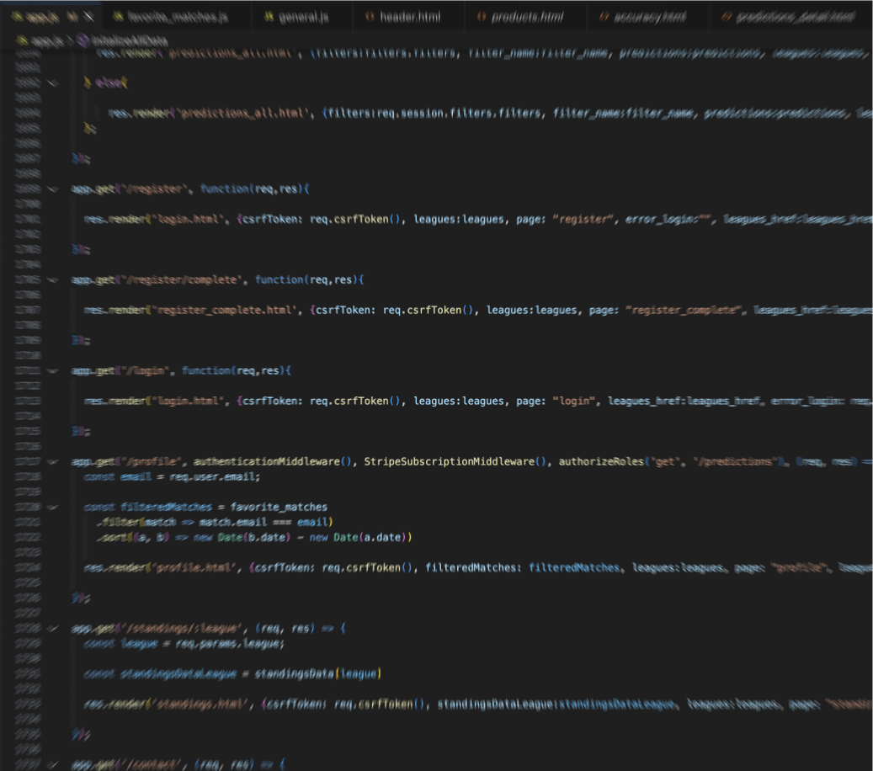Collapse the '/register/complete' route block

pyautogui.click(x=53, y=279)
